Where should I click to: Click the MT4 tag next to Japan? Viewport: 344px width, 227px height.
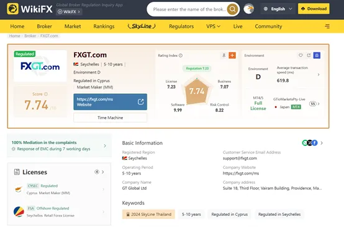click(x=296, y=107)
